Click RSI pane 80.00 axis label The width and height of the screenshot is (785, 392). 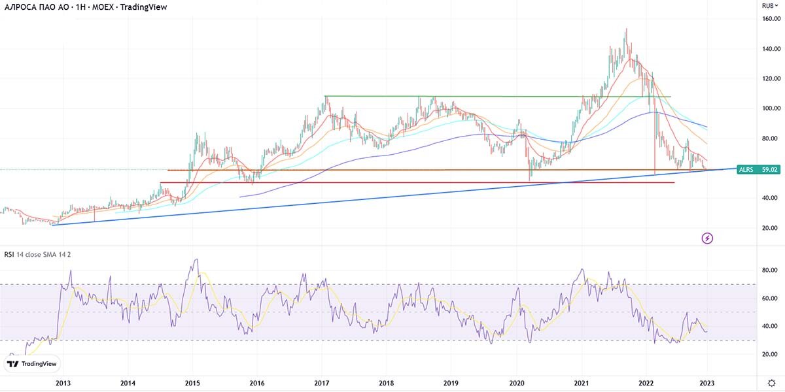pos(770,270)
